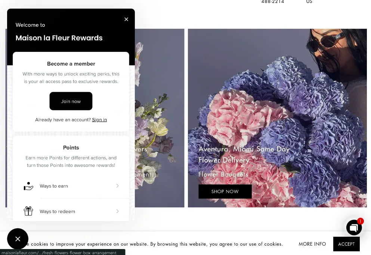Click the chat notification badge
Screen dimensions: 371x255
coord(361,221)
